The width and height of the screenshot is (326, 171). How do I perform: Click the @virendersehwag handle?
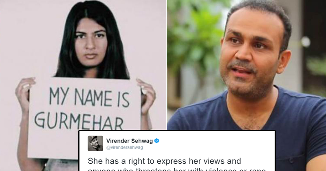tap(125, 147)
